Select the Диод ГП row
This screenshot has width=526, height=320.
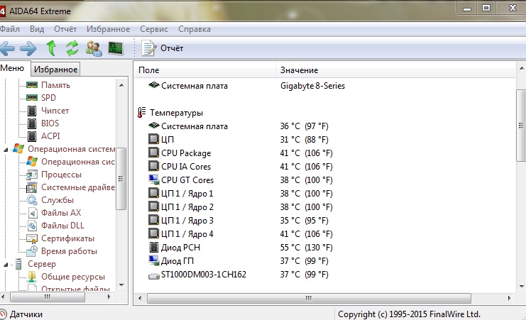point(324,260)
